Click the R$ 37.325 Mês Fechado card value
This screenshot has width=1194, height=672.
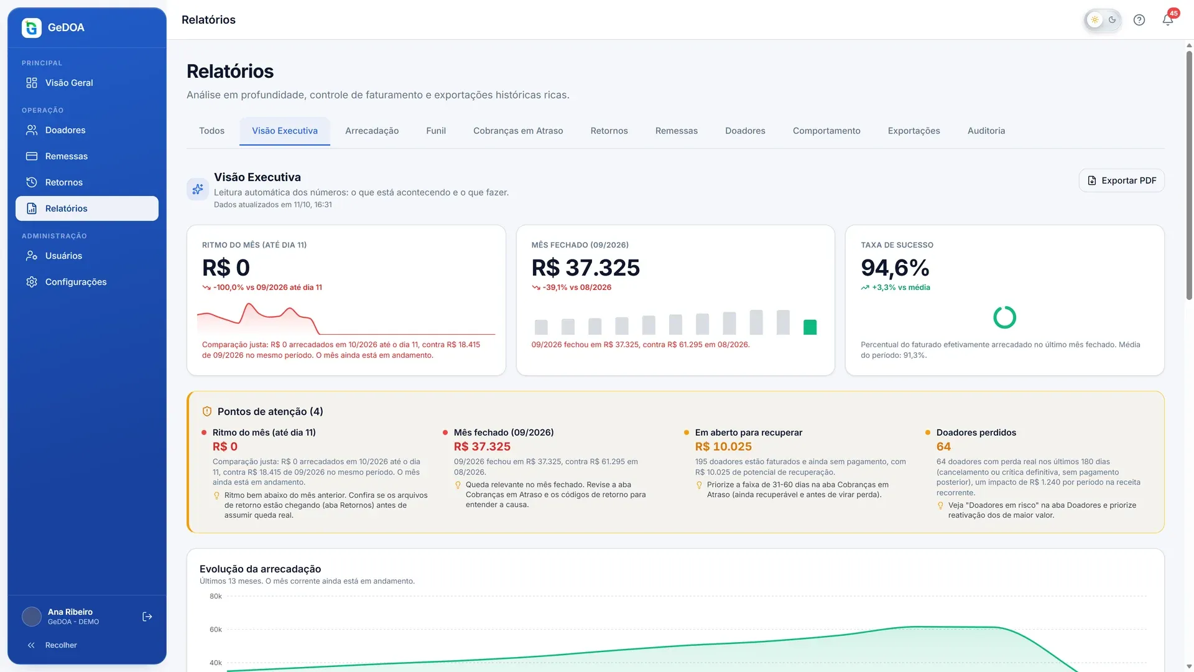(x=585, y=268)
